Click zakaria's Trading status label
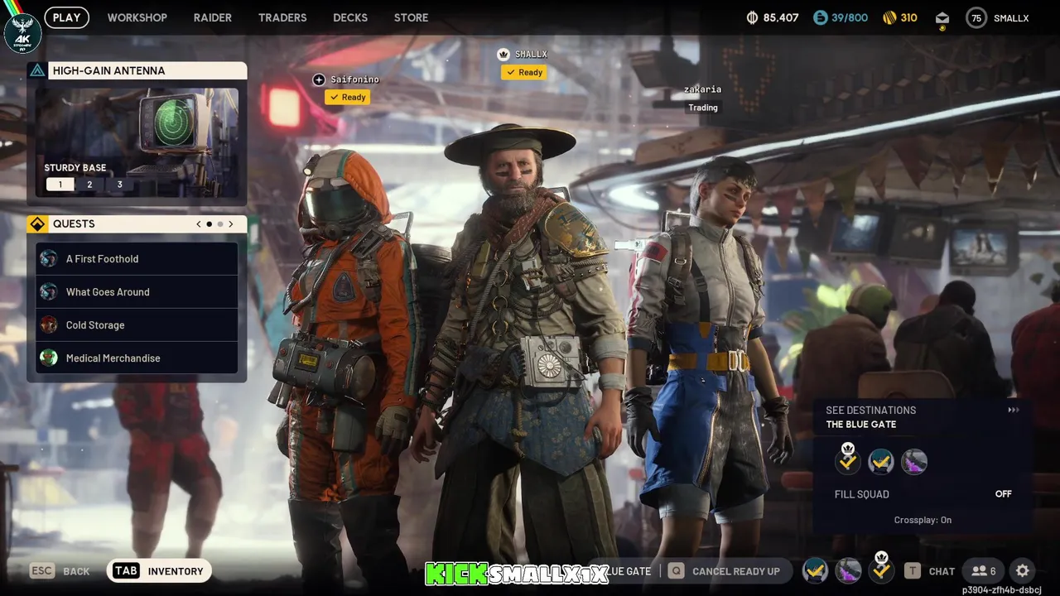Viewport: 1060px width, 596px height. point(703,108)
